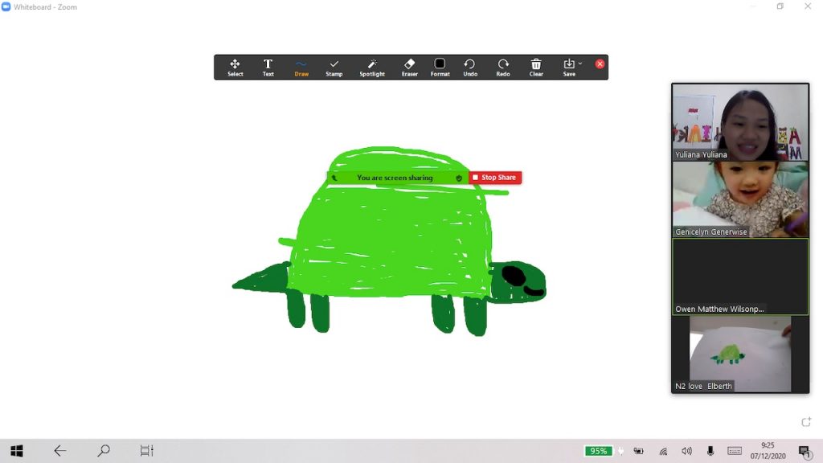Select the Stamp tool
The height and width of the screenshot is (463, 823).
pos(334,67)
